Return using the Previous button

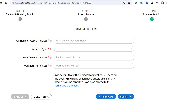point(106,97)
